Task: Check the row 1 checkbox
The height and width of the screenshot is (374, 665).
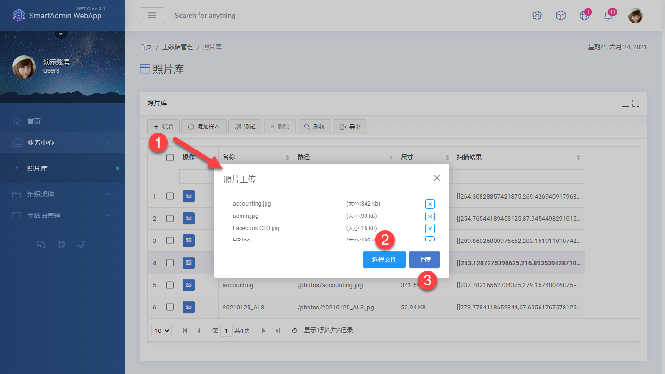Action: (170, 196)
